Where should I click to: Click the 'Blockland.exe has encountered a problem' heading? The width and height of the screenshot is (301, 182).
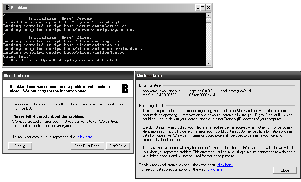click(x=60, y=89)
